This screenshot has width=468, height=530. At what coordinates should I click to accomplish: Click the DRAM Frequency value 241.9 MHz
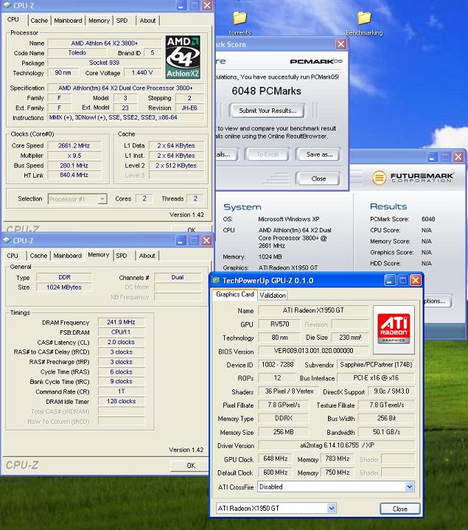click(121, 322)
